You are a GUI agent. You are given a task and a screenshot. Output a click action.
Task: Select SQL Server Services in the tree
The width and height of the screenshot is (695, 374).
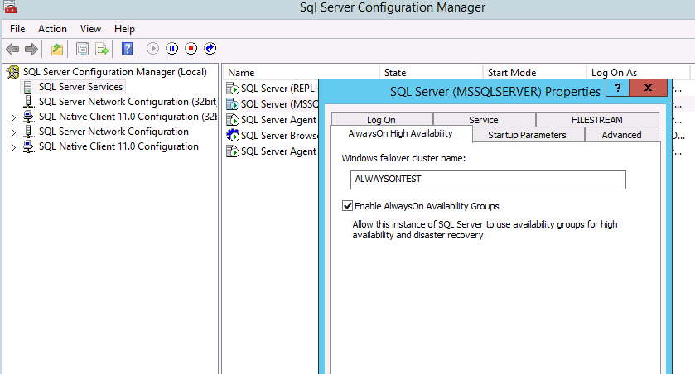click(x=80, y=87)
